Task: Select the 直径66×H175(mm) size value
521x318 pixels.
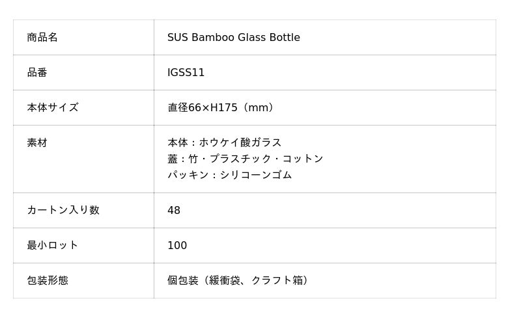Action: 221,108
